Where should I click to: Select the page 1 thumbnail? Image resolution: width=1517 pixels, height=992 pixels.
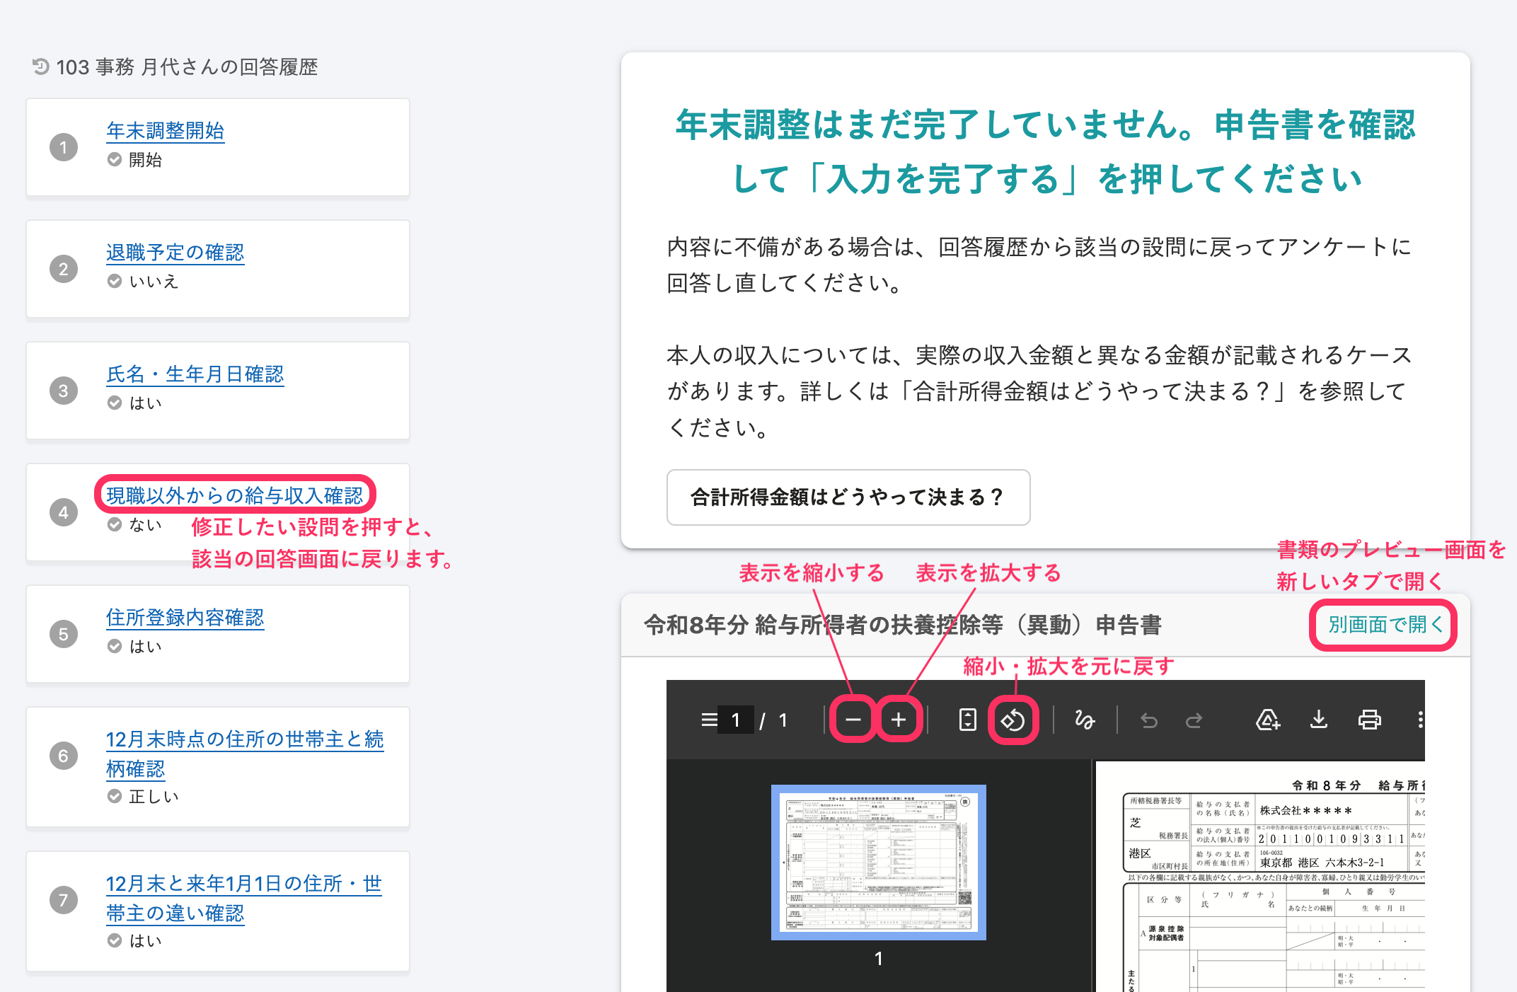[x=878, y=863]
